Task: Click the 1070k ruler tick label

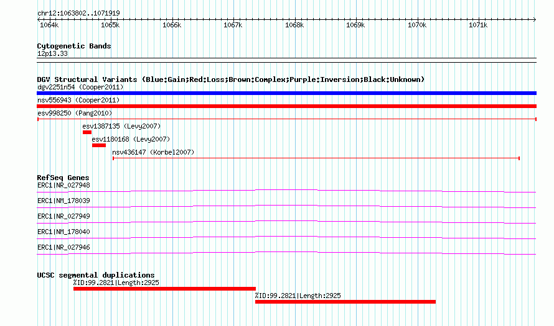Action: tap(417, 25)
